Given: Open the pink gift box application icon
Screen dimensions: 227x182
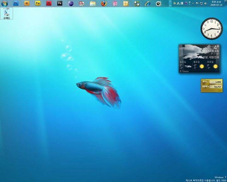Looking at the screenshot, I should (x=115, y=3).
